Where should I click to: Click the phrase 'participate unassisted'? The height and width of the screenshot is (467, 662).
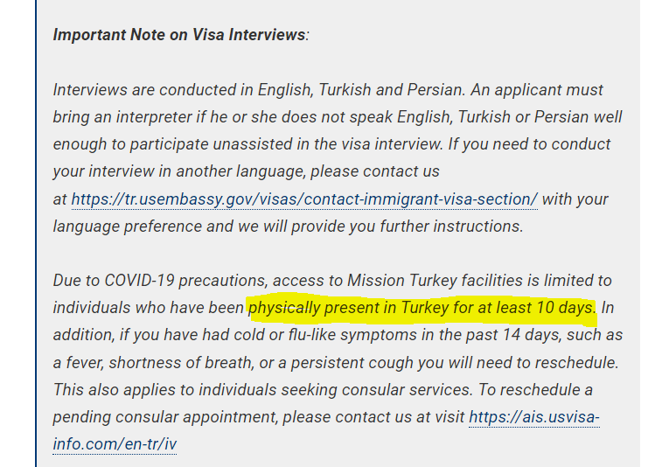pyautogui.click(x=211, y=144)
